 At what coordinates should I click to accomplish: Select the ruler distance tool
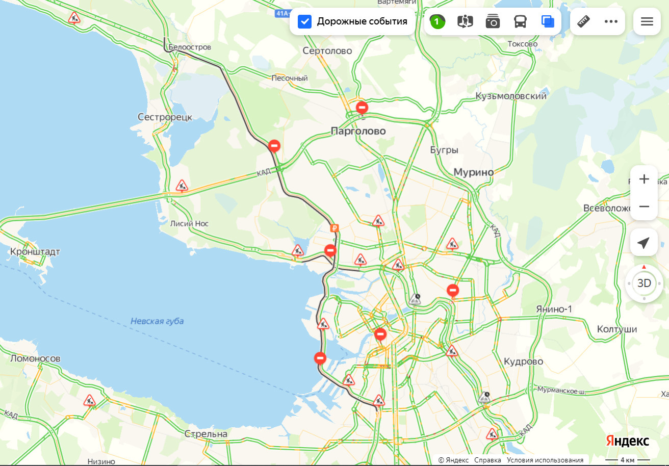(x=583, y=21)
